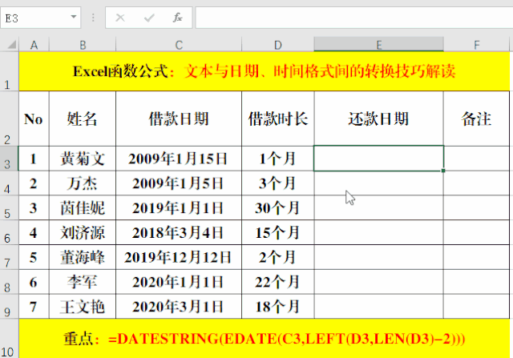Select the cell with name 王文艳
Screen dimensions: 513x358
click(83, 307)
